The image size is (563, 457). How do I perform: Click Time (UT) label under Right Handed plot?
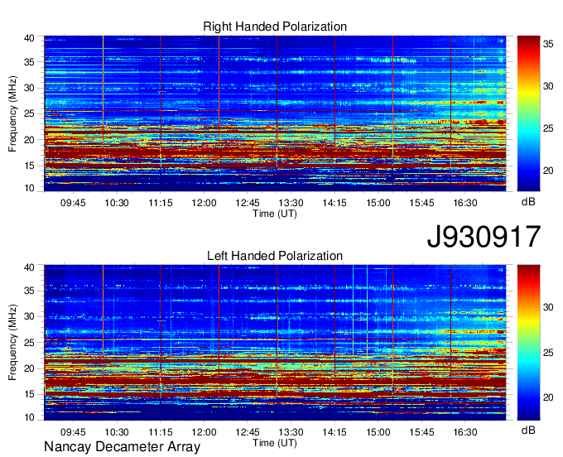tap(275, 214)
